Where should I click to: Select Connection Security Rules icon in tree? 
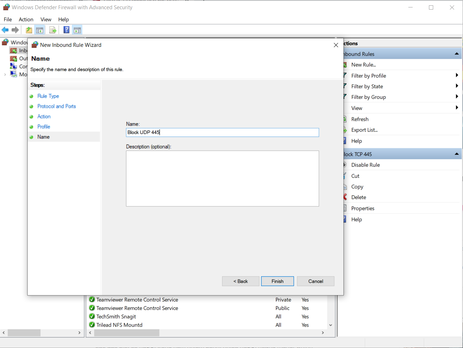13,66
